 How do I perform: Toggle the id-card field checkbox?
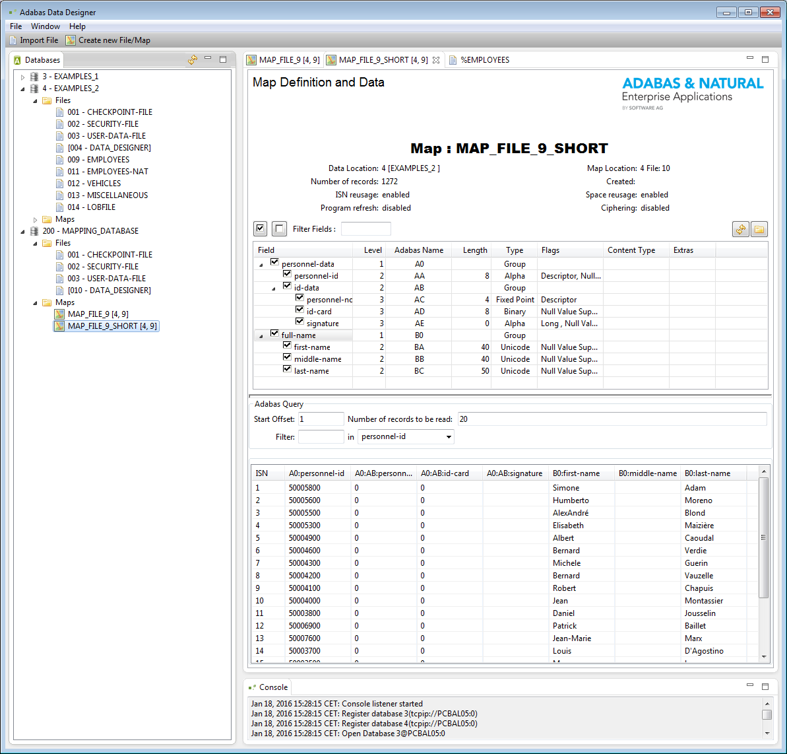299,309
